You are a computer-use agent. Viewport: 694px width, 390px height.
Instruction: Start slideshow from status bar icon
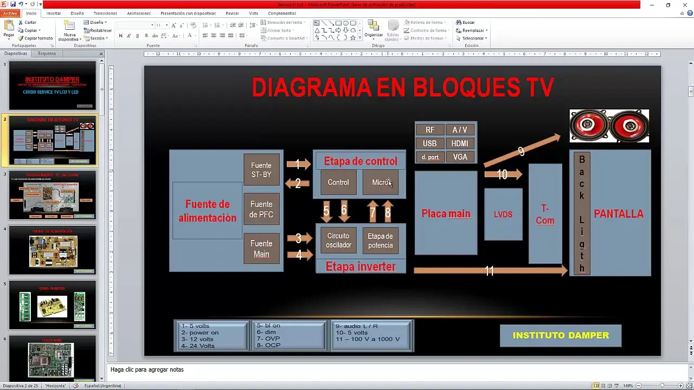(x=617, y=386)
